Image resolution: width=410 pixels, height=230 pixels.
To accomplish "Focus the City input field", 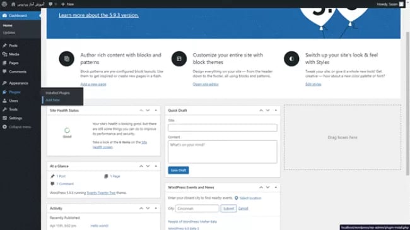I will pos(197,209).
